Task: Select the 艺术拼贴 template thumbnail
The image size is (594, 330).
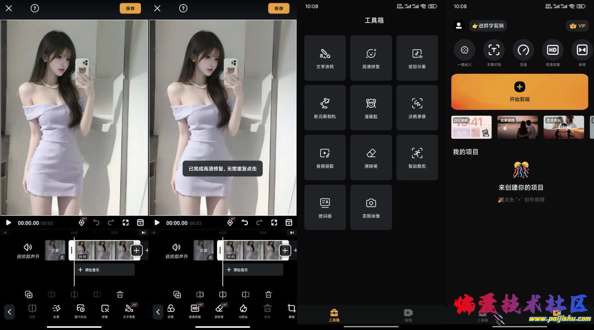Action: click(563, 127)
